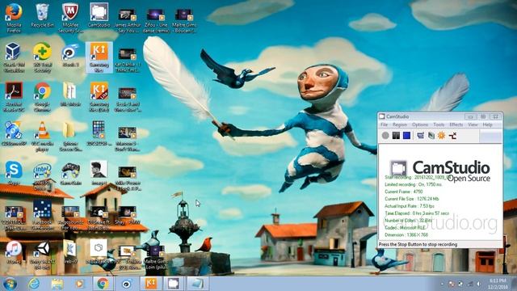Image resolution: width=517 pixels, height=291 pixels.
Task: Switch to Chrome in the taskbar
Action: pyautogui.click(x=103, y=284)
